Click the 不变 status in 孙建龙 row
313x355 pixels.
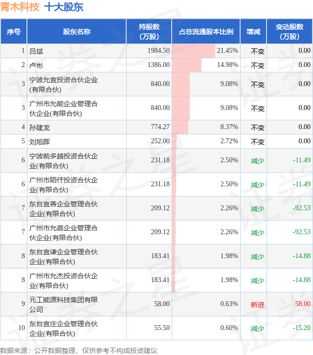point(258,128)
